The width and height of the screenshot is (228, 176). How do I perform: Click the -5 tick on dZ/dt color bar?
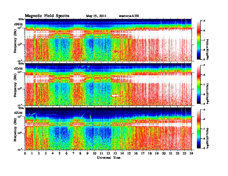(204, 110)
